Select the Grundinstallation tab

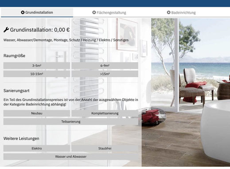pos(37,12)
